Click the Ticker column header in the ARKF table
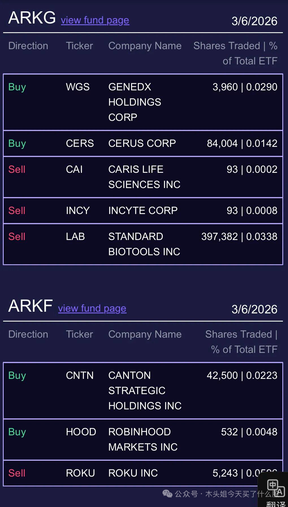 79,334
